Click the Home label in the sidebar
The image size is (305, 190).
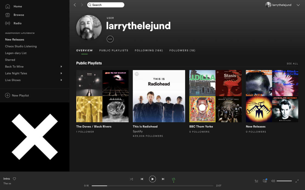(18, 6)
